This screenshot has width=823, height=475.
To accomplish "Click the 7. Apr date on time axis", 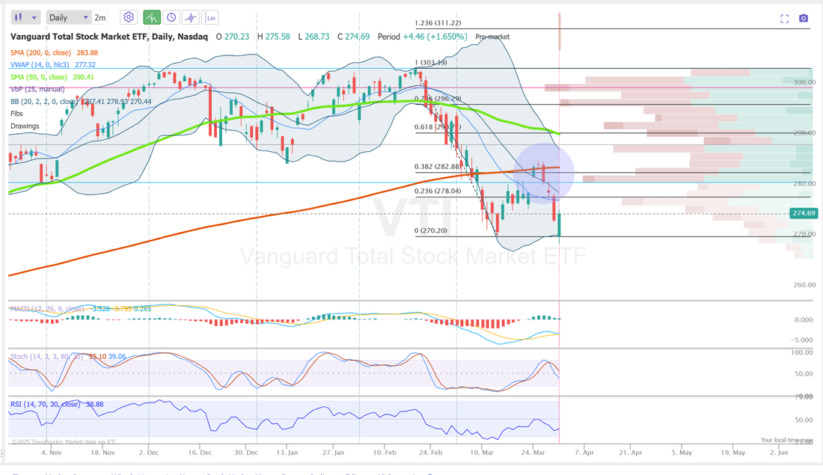I will pos(584,453).
